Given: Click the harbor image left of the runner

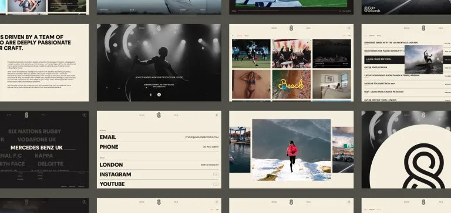Looking at the screenshot, I should pyautogui.click(x=240, y=150).
